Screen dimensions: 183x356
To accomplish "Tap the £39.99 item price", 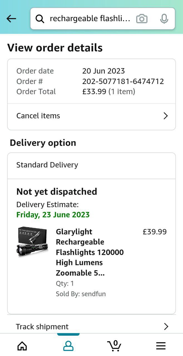I will pyautogui.click(x=155, y=232).
